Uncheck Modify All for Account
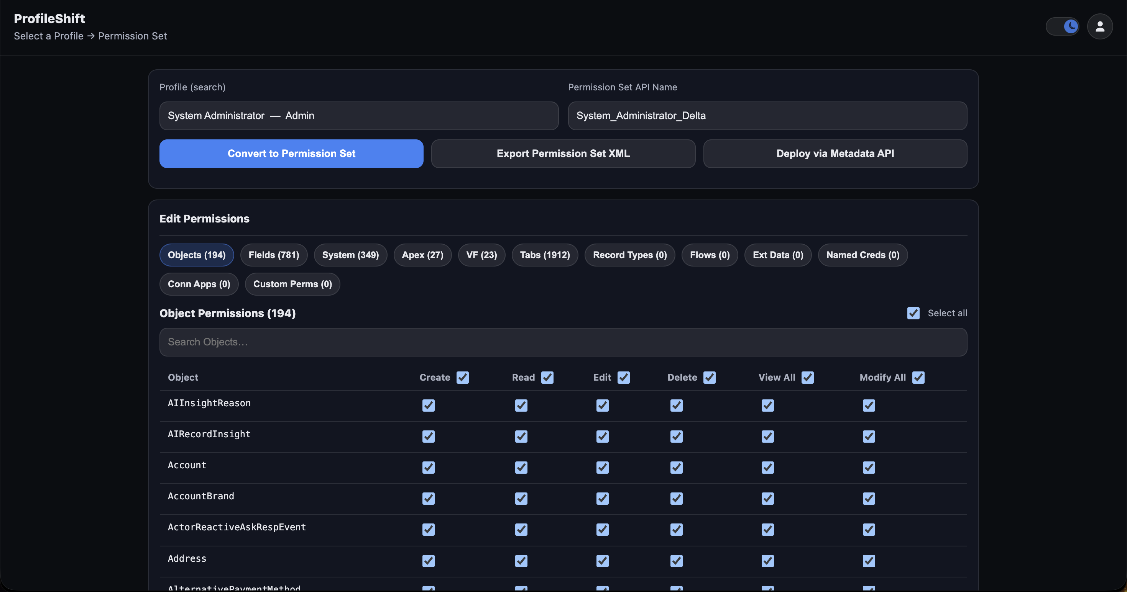Viewport: 1127px width, 592px height. pyautogui.click(x=869, y=468)
